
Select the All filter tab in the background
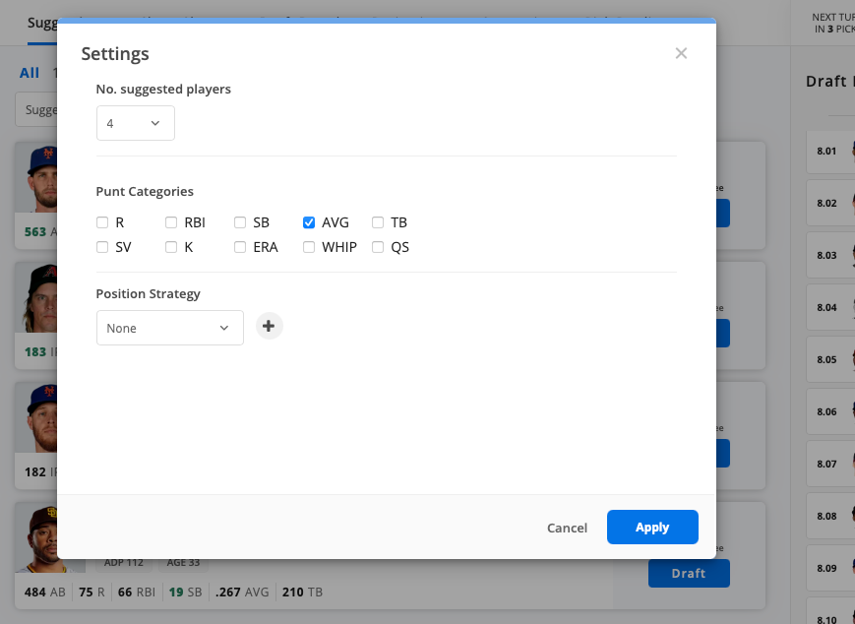tap(30, 73)
